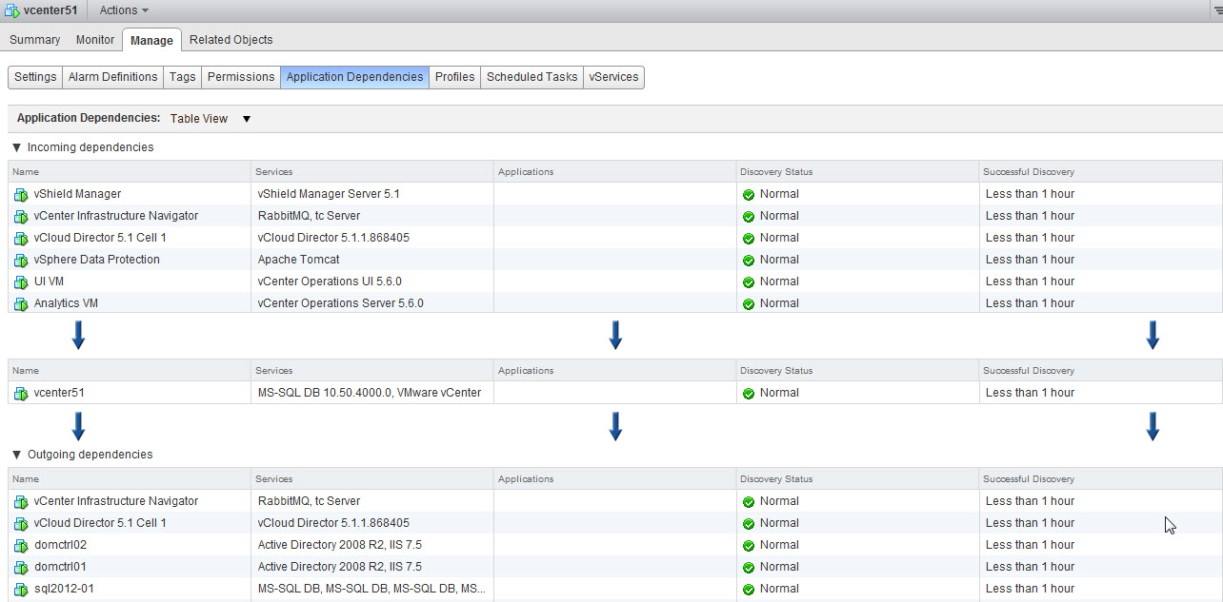
Task: Click the domctrl02 name text
Action: (x=60, y=545)
